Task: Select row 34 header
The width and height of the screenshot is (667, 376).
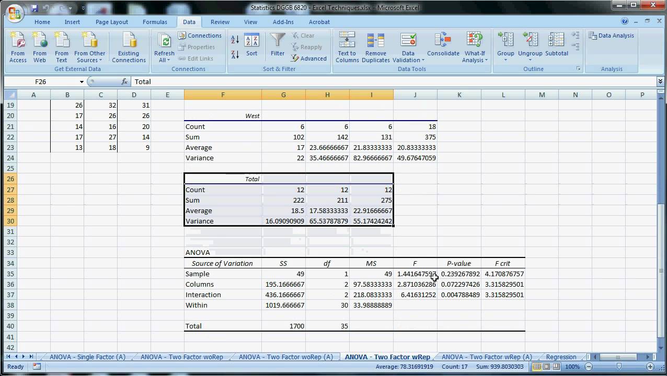Action: coord(10,263)
